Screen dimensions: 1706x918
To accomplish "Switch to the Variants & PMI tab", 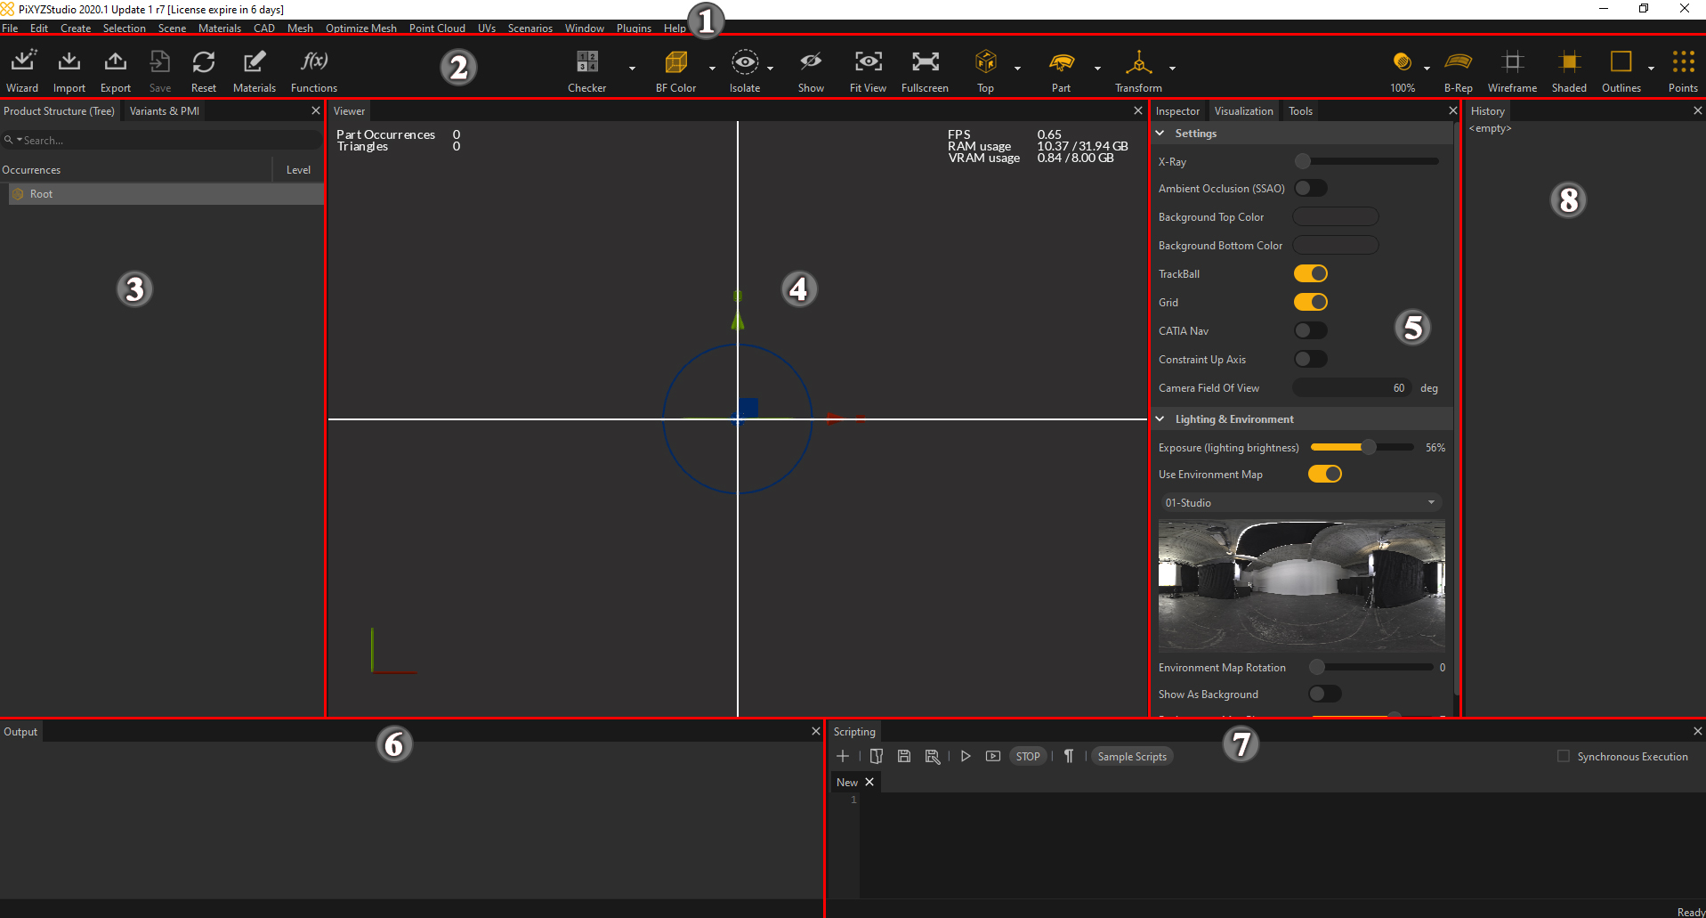I will [164, 111].
